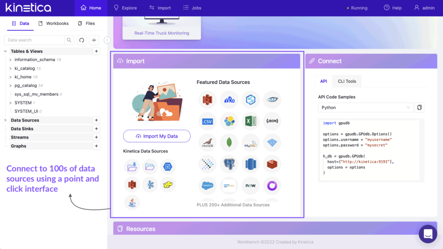Switch to the Workbooks tab
443x249 pixels.
(54, 23)
